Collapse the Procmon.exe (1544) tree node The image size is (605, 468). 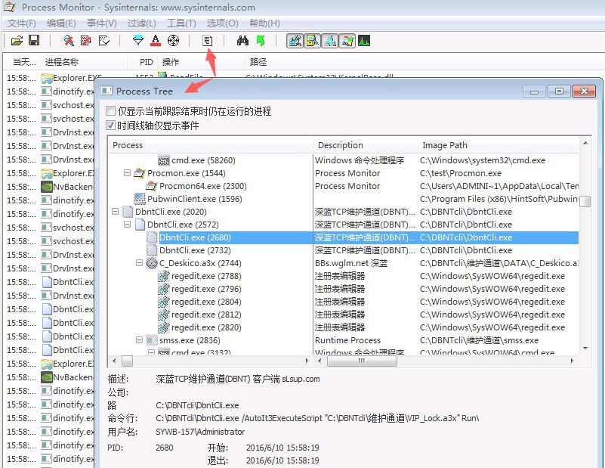pos(127,173)
